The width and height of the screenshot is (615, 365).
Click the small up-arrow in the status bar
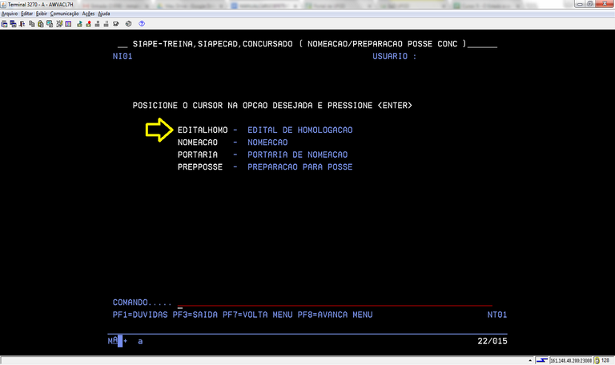530,360
